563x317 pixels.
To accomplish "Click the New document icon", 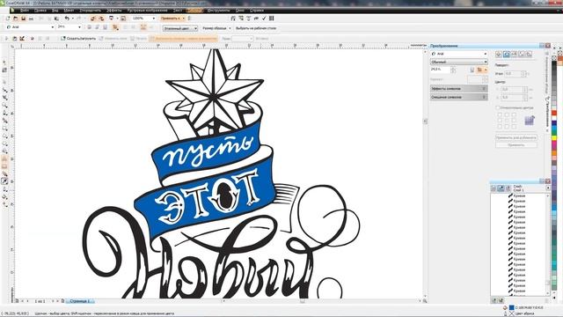I will (x=8, y=18).
